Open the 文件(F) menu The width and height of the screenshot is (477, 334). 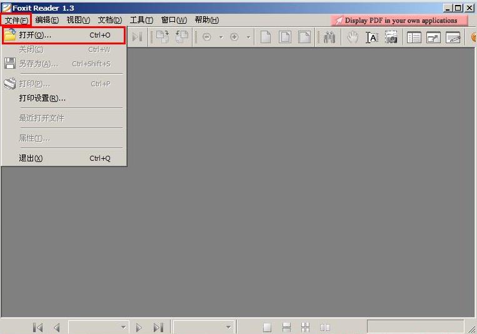(16, 21)
